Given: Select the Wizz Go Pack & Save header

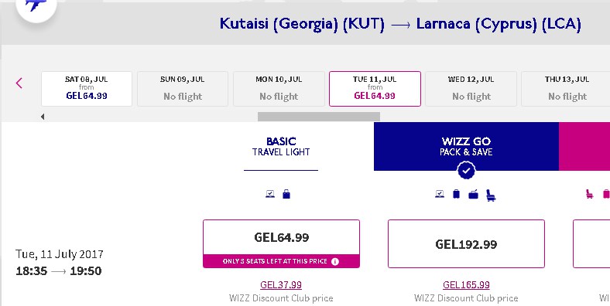Looking at the screenshot, I should pyautogui.click(x=466, y=146).
